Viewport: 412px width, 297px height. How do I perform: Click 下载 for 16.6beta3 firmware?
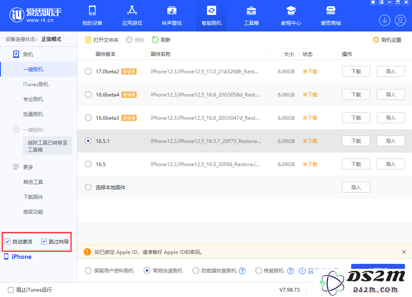(x=356, y=118)
